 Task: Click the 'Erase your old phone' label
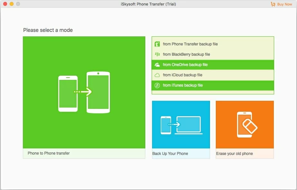point(234,154)
